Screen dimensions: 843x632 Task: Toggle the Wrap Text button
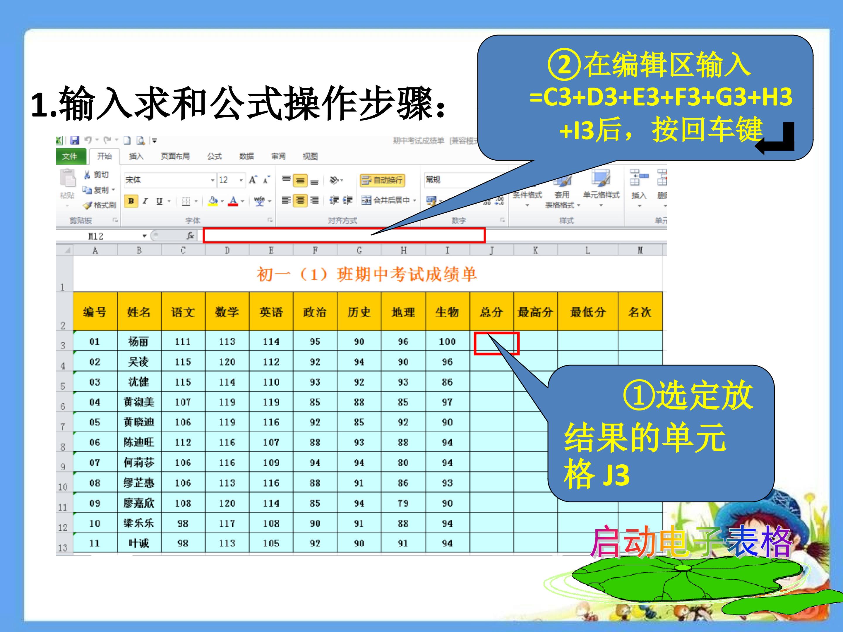(x=382, y=180)
